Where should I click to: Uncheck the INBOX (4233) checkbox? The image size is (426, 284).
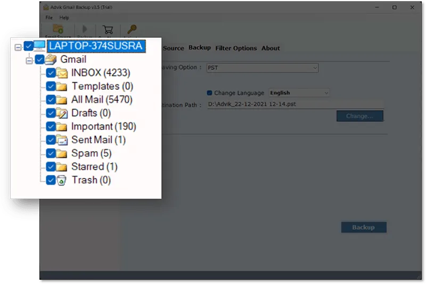click(51, 73)
